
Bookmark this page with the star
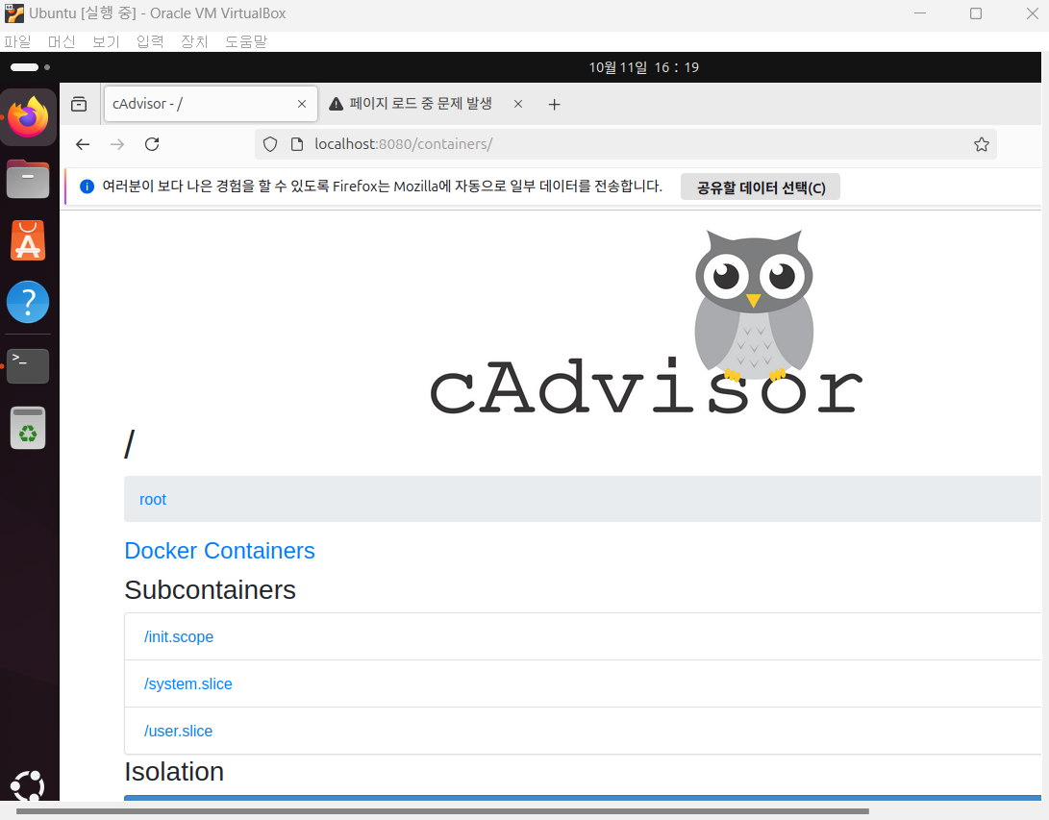(982, 144)
